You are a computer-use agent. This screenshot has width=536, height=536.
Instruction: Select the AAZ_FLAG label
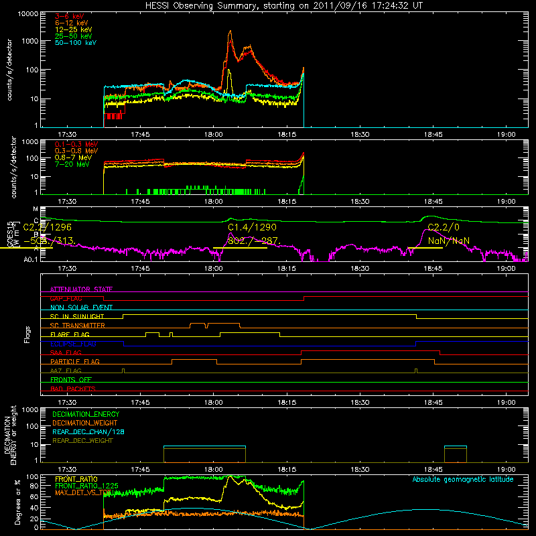coord(66,371)
